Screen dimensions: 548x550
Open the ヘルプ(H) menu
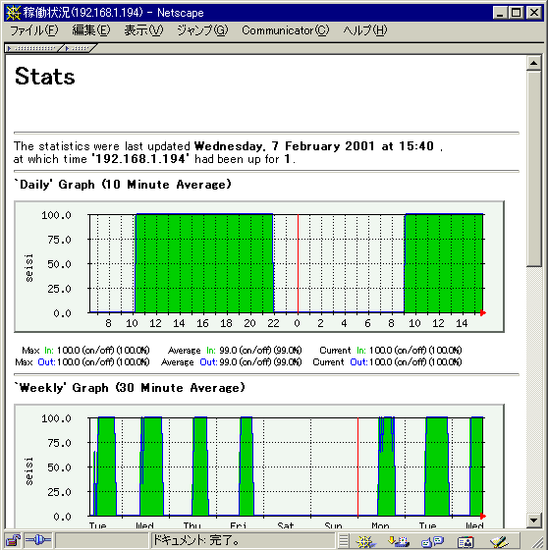(x=365, y=30)
